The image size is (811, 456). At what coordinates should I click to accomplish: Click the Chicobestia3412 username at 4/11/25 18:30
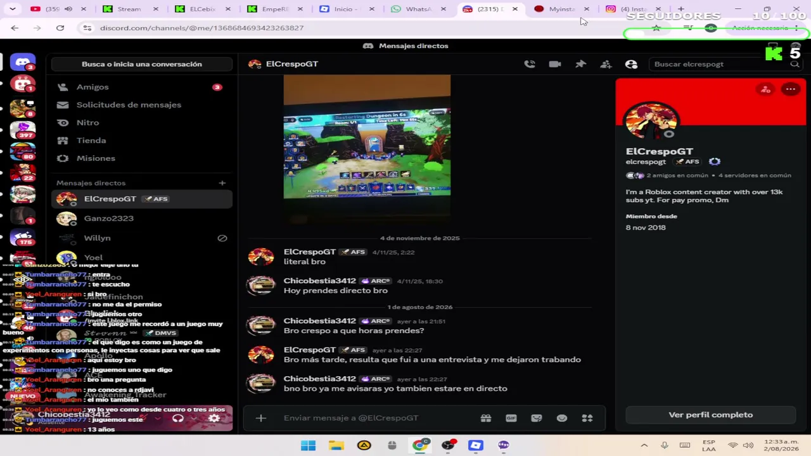coord(319,281)
